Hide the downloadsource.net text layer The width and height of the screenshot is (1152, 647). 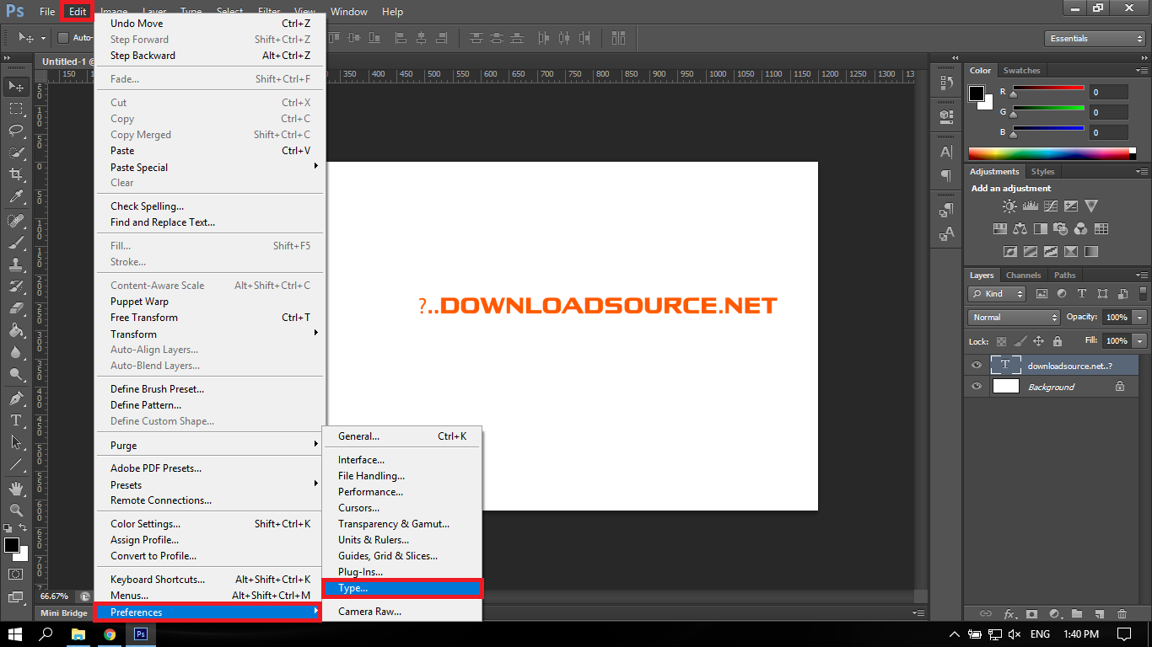click(977, 365)
